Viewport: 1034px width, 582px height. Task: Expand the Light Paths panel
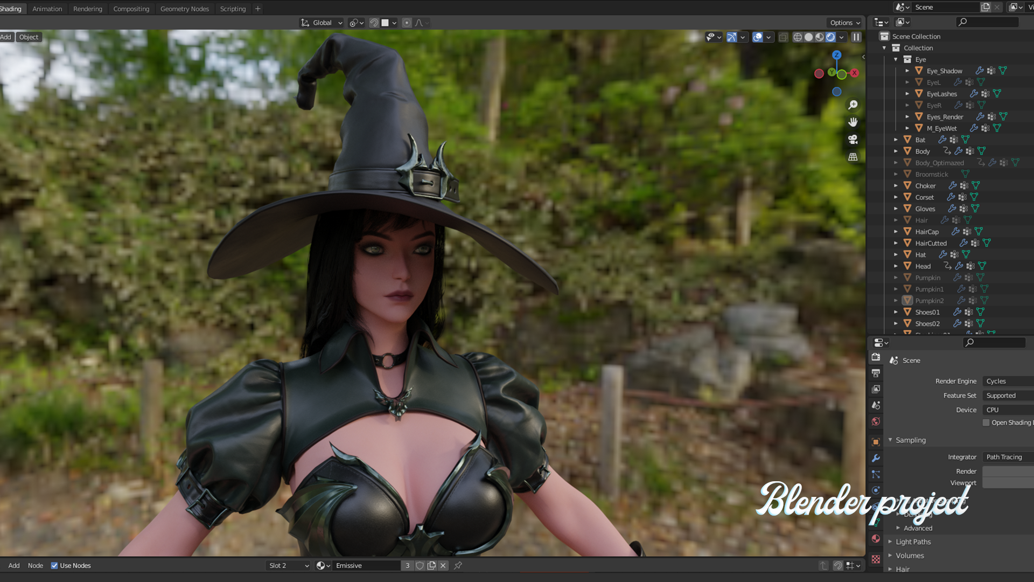[913, 542]
